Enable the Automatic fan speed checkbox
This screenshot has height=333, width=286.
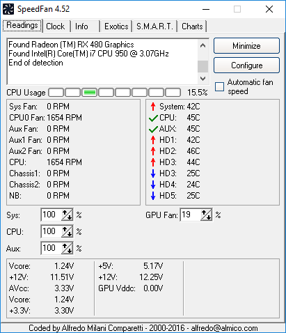(219, 87)
